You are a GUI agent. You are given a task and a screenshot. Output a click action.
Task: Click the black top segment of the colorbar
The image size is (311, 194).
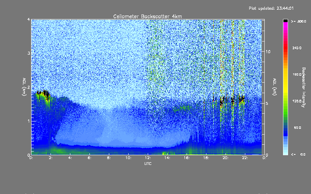coord(285,21)
